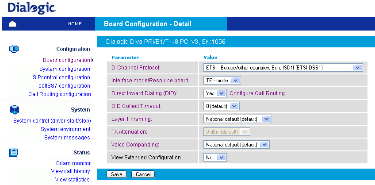Click the Status section icon
This screenshot has height=185, width=375.
click(13, 152)
